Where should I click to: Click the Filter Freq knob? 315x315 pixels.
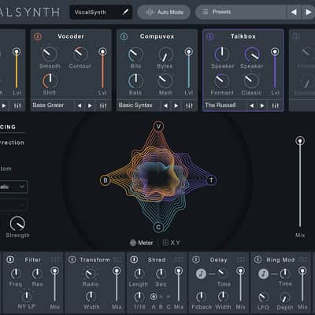pyautogui.click(x=16, y=274)
